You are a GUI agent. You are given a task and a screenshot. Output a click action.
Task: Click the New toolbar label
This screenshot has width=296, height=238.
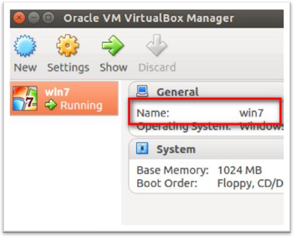(25, 67)
